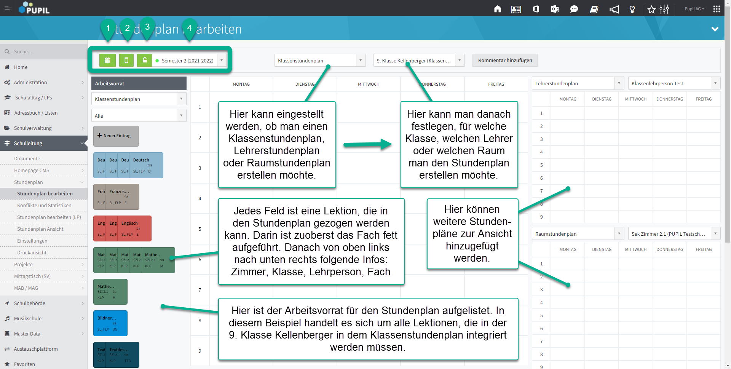The width and height of the screenshot is (731, 369).
Task: Open the Raumstundenplan dropdown
Action: [578, 233]
